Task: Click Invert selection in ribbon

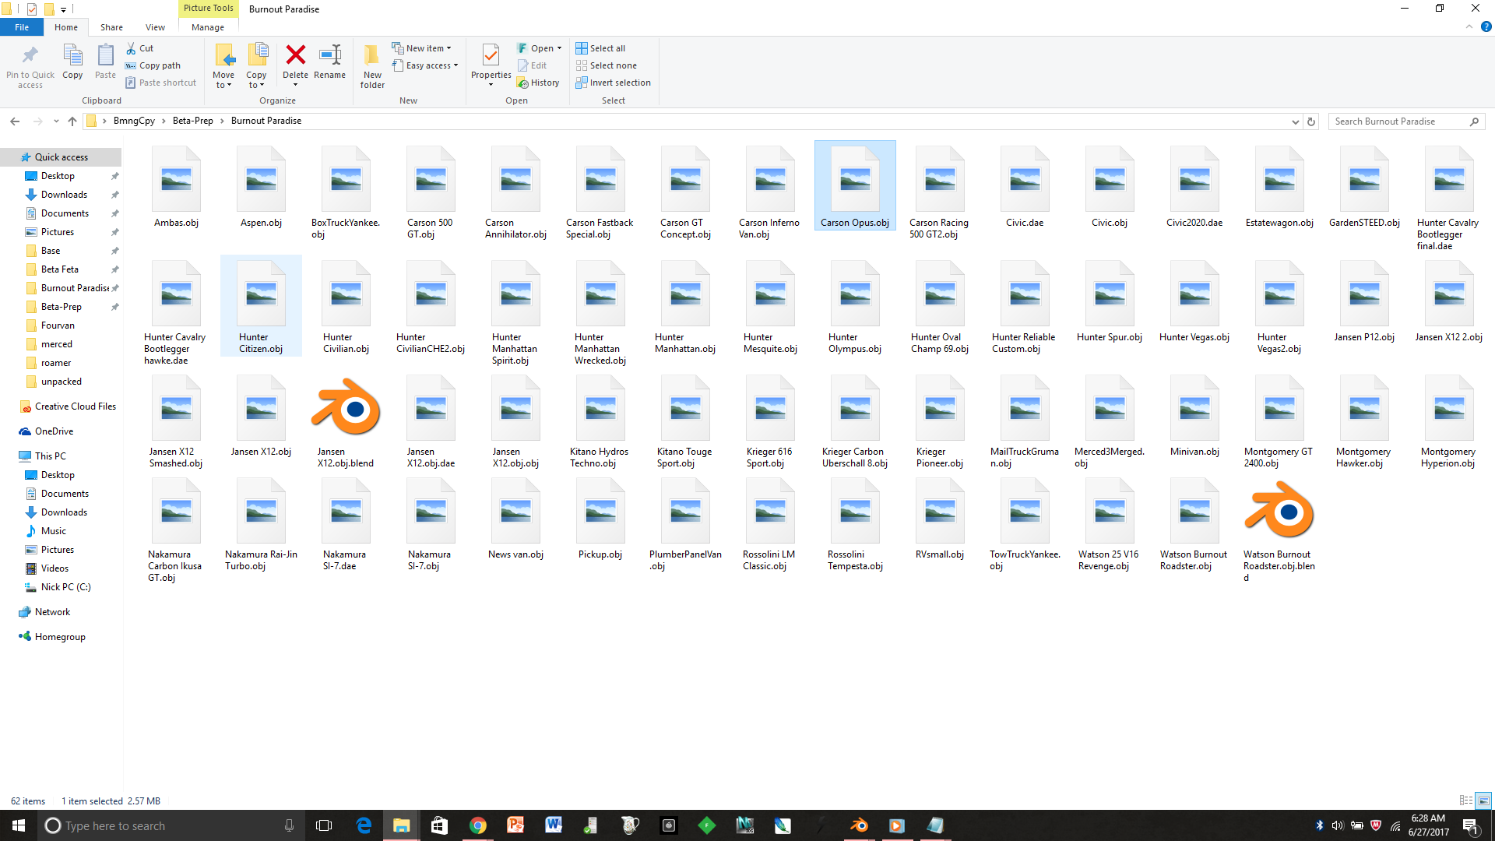Action: [x=614, y=83]
